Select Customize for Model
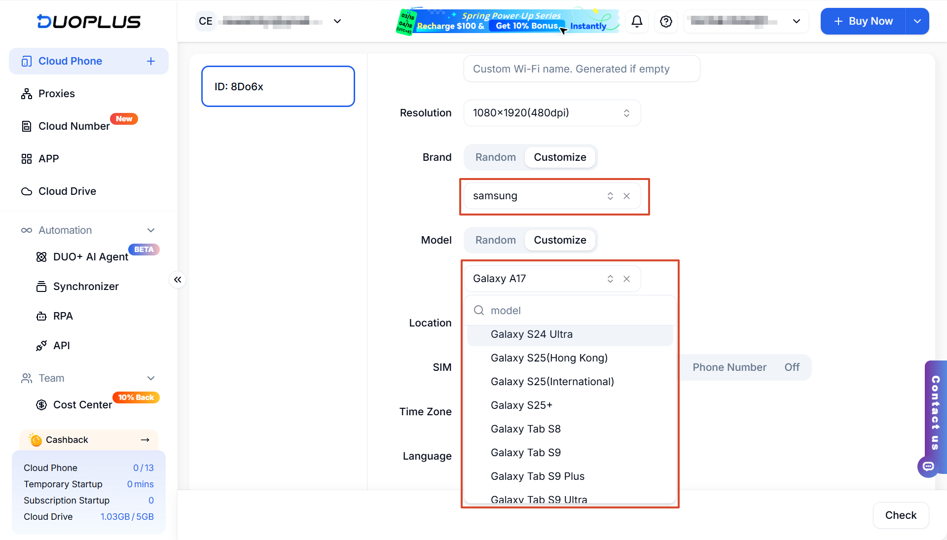Image resolution: width=947 pixels, height=540 pixels. click(560, 240)
